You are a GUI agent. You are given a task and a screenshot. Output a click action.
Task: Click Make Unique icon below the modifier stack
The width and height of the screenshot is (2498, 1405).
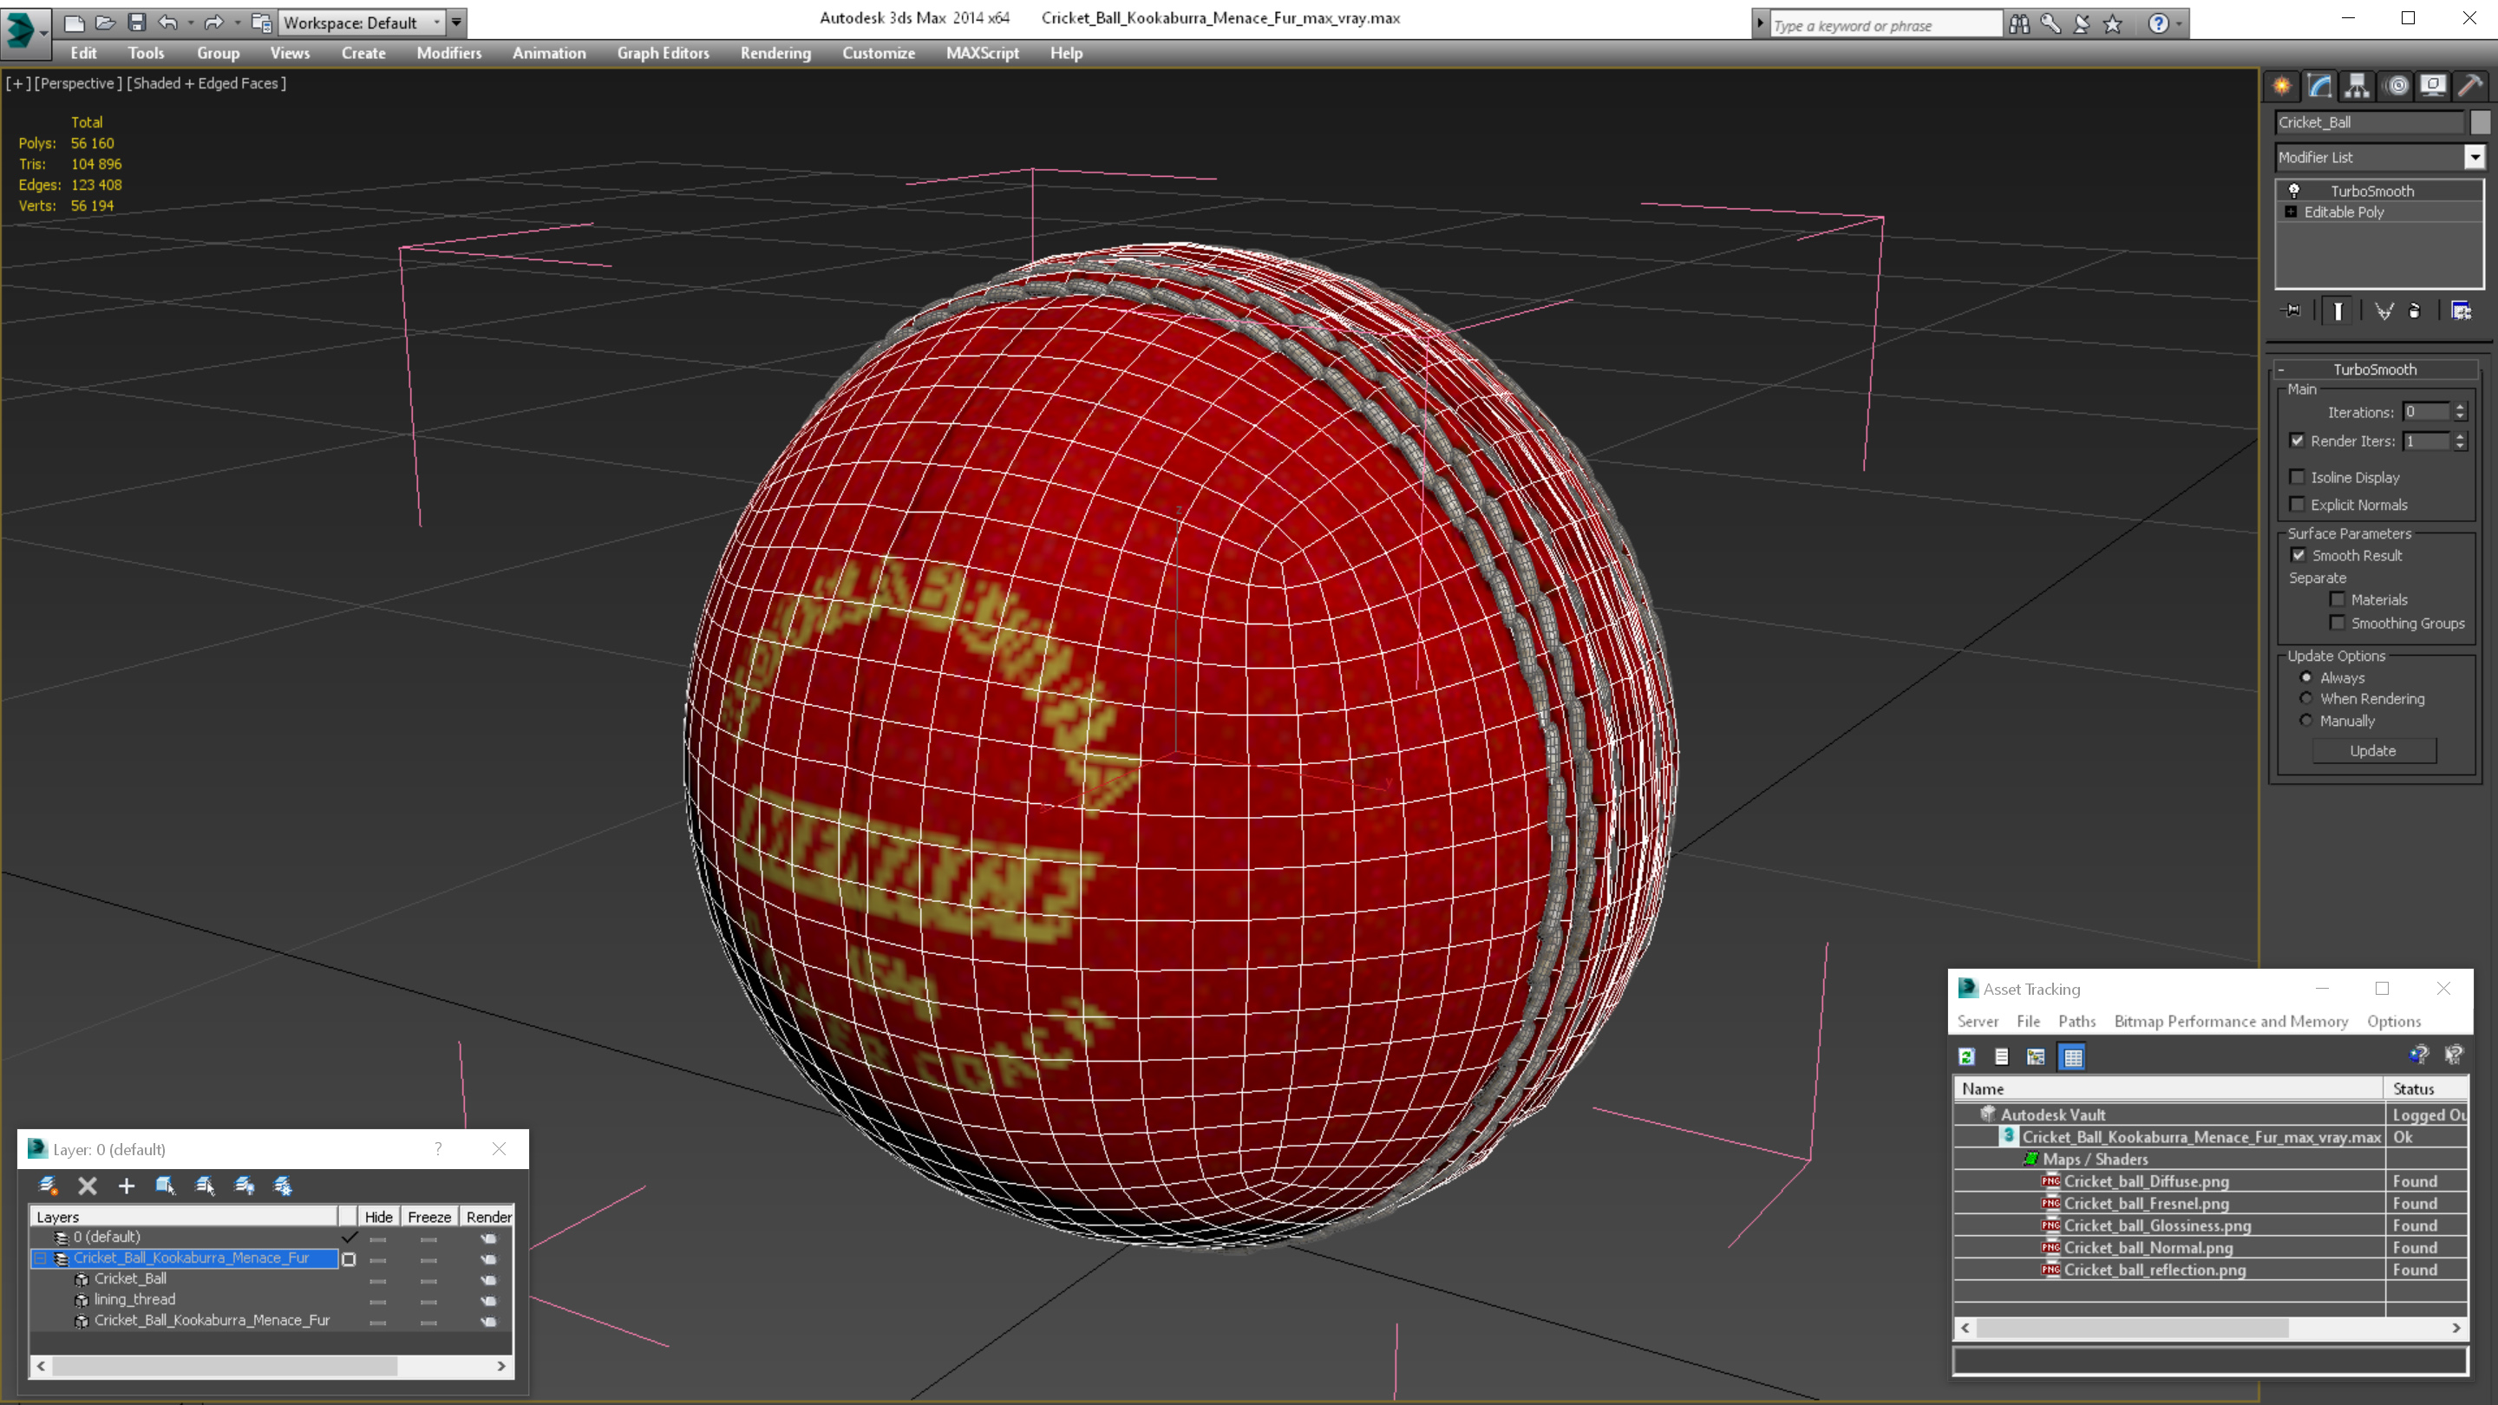point(2384,311)
